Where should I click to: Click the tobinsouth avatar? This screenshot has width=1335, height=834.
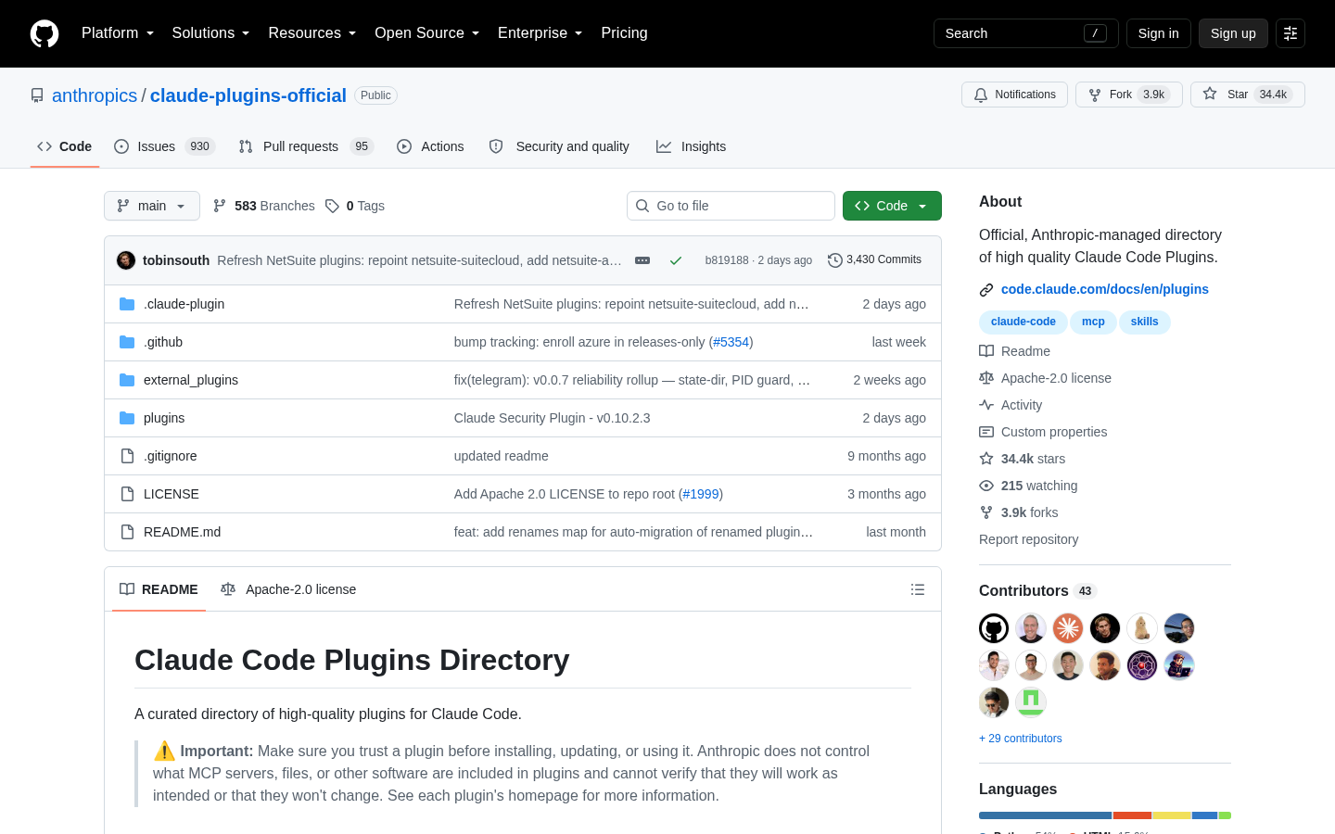tap(126, 260)
